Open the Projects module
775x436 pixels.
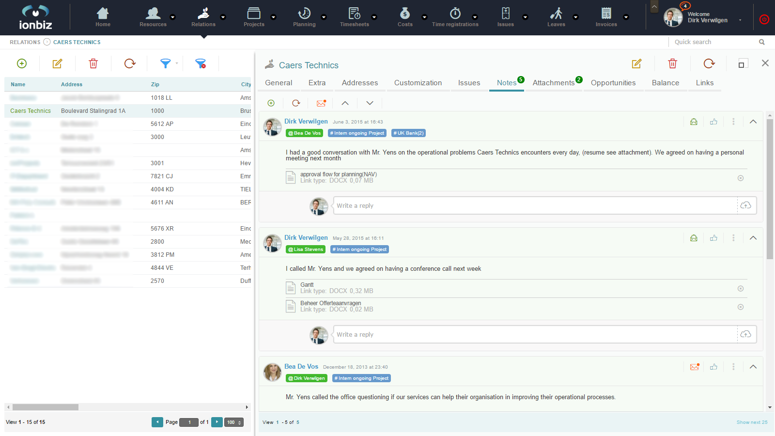pos(254,17)
